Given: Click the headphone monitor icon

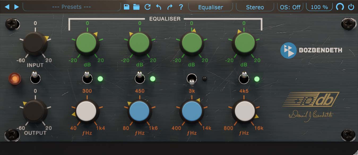Looking at the screenshot, I should tap(340, 6).
